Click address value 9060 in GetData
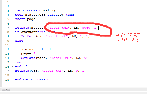The height and width of the screenshot is (94, 147). (86, 28)
